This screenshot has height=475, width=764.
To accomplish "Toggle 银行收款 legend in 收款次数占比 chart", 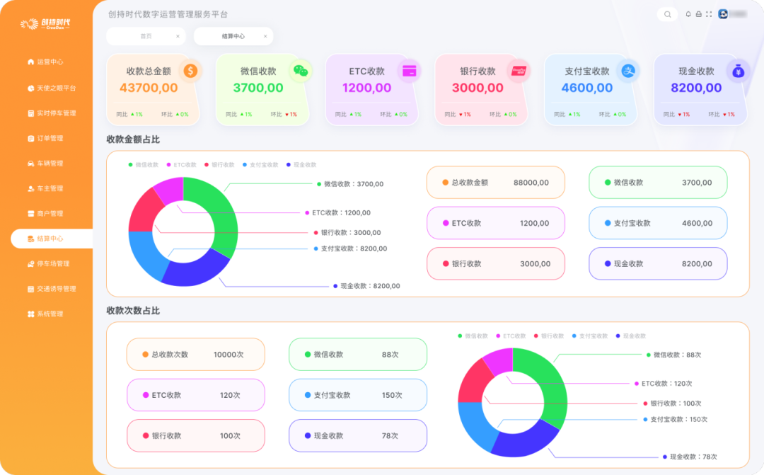I will 552,336.
